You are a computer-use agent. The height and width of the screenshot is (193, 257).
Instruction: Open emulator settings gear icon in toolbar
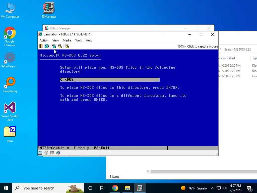point(67,46)
